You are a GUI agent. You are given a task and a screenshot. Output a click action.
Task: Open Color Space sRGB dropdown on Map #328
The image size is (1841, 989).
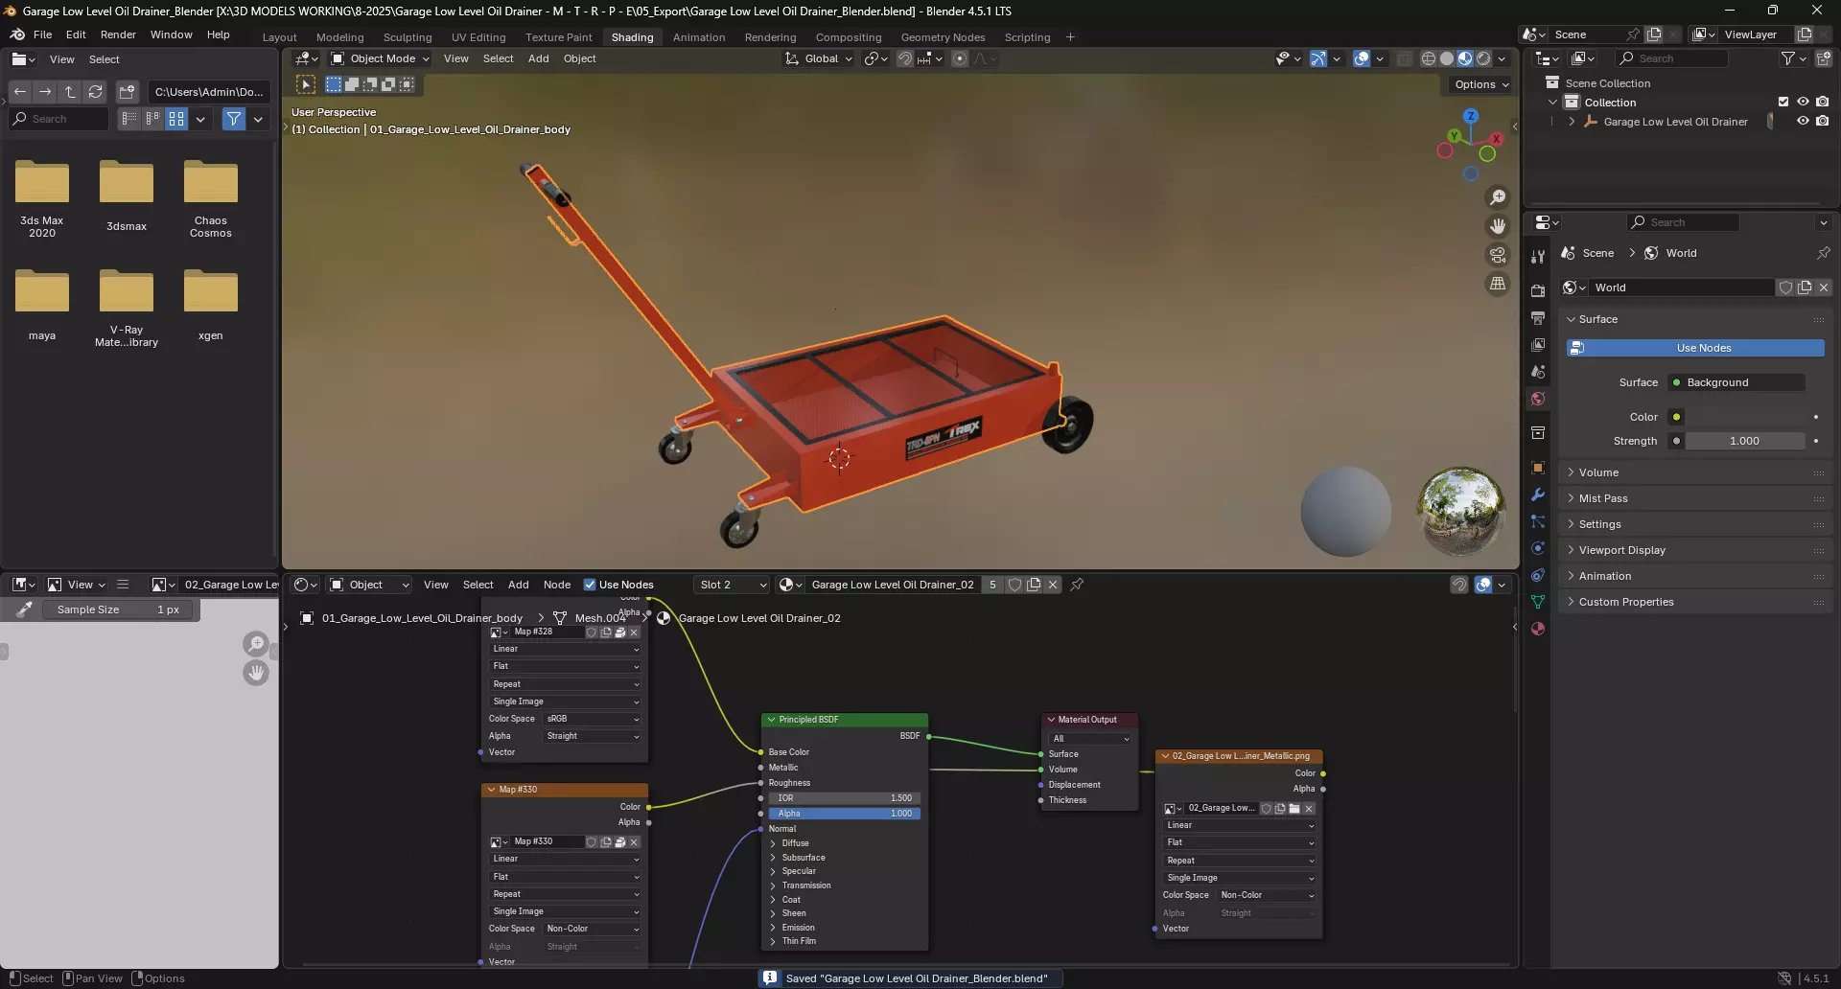click(593, 719)
